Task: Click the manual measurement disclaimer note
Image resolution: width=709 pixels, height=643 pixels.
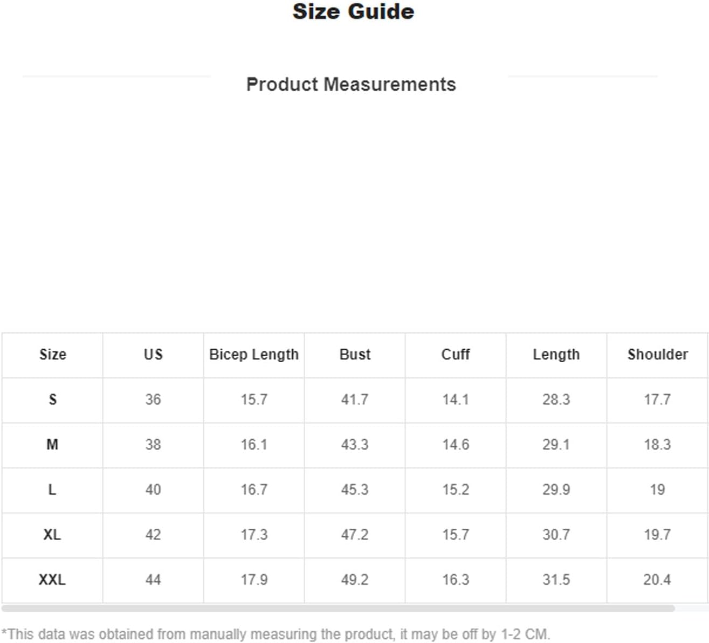Action: 276,634
